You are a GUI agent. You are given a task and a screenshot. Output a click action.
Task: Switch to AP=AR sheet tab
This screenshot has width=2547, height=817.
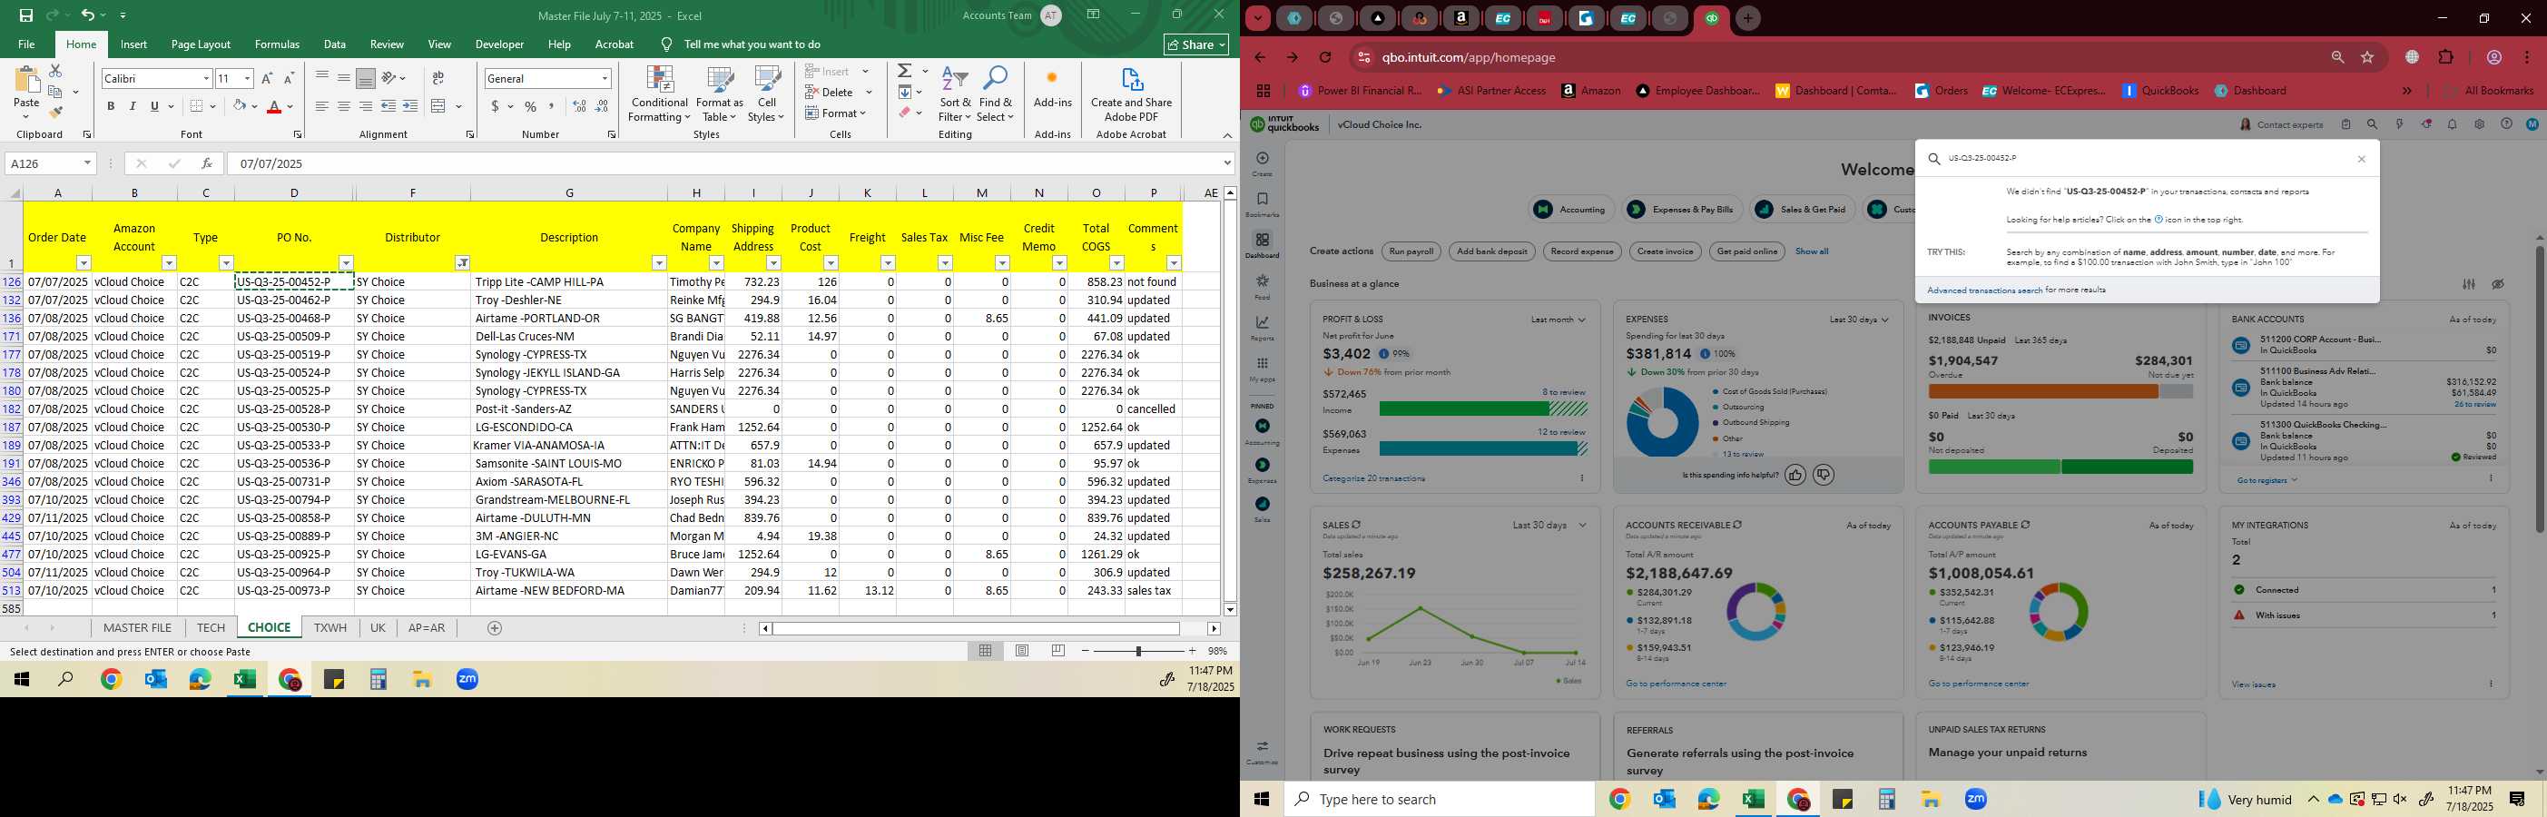pyautogui.click(x=426, y=628)
